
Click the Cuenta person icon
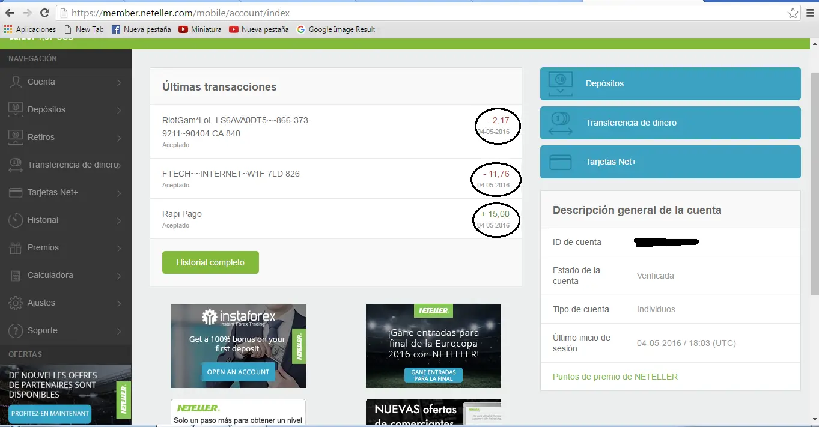pyautogui.click(x=16, y=82)
